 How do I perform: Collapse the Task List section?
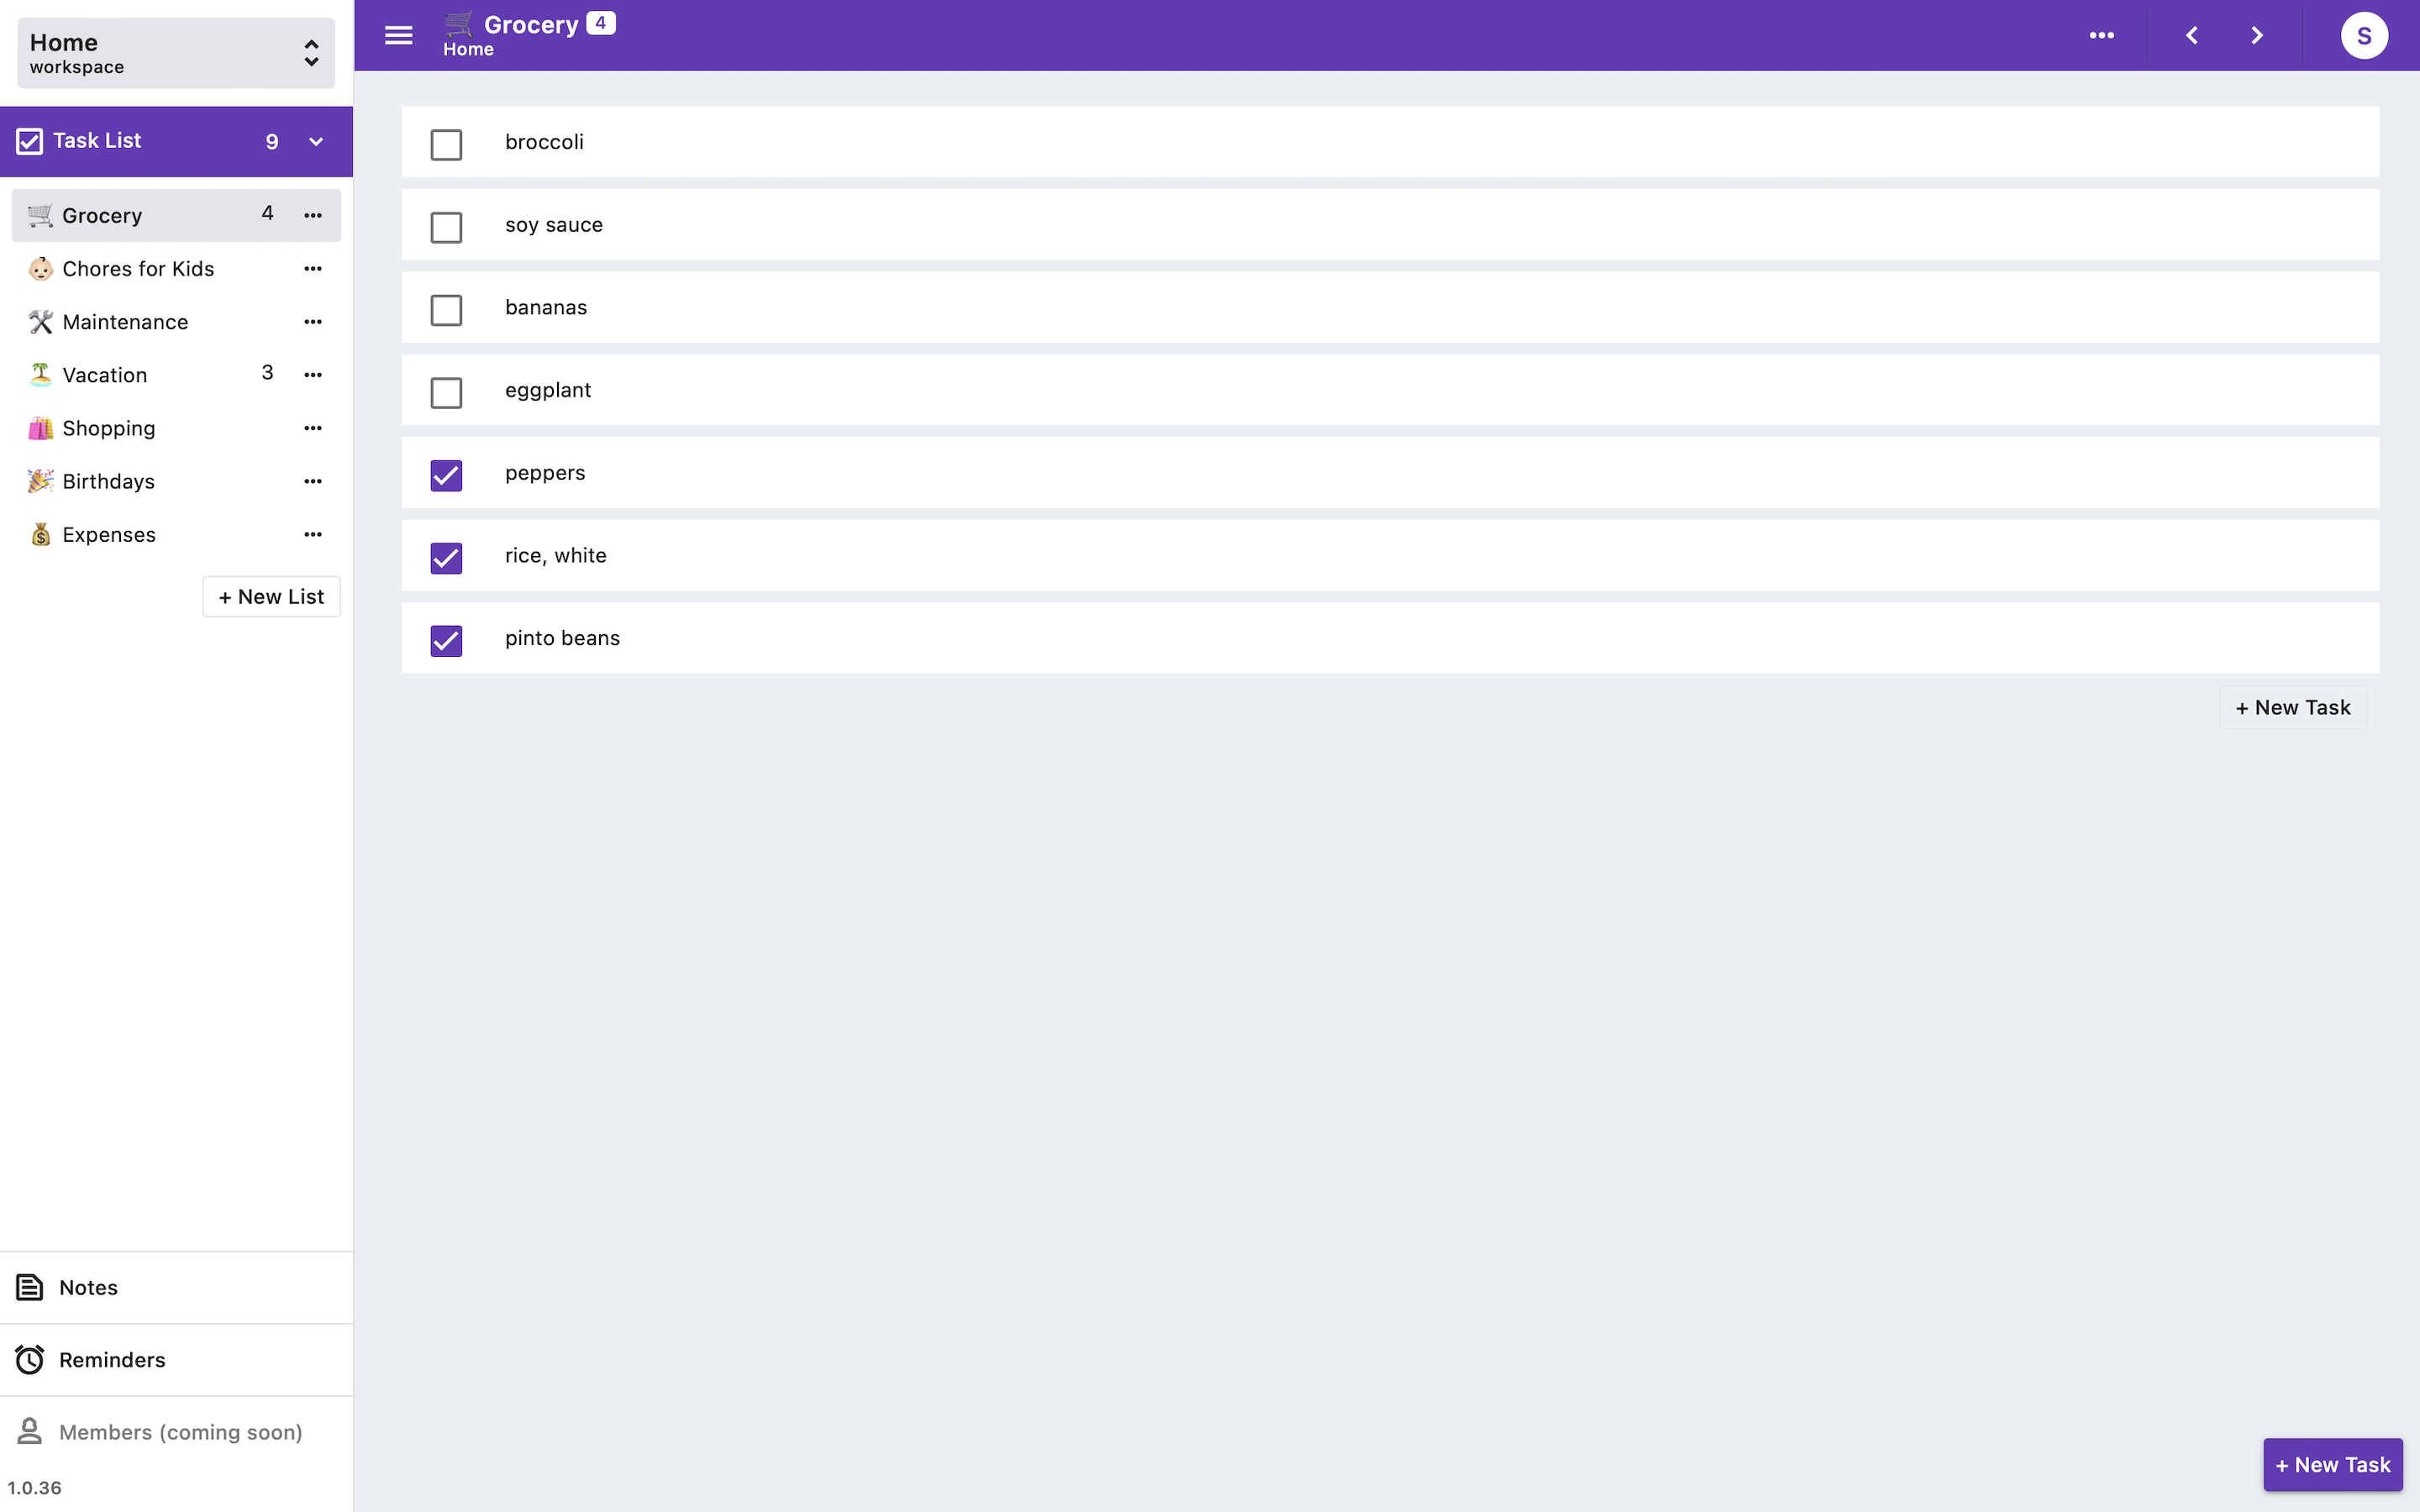316,141
